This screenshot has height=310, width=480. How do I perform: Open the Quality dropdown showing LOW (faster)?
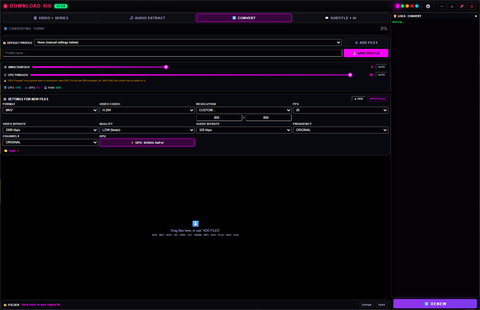[147, 130]
